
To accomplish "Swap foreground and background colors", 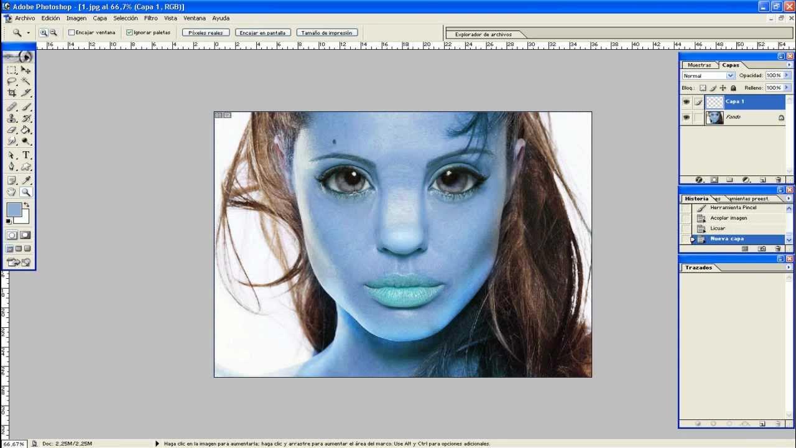I will [26, 205].
